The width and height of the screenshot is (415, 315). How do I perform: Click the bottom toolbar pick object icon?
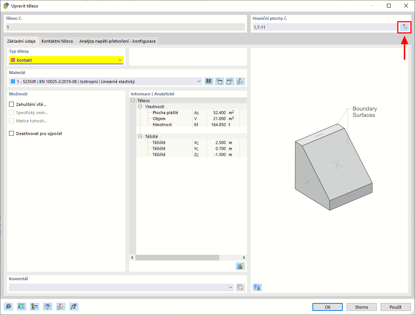(x=61, y=306)
